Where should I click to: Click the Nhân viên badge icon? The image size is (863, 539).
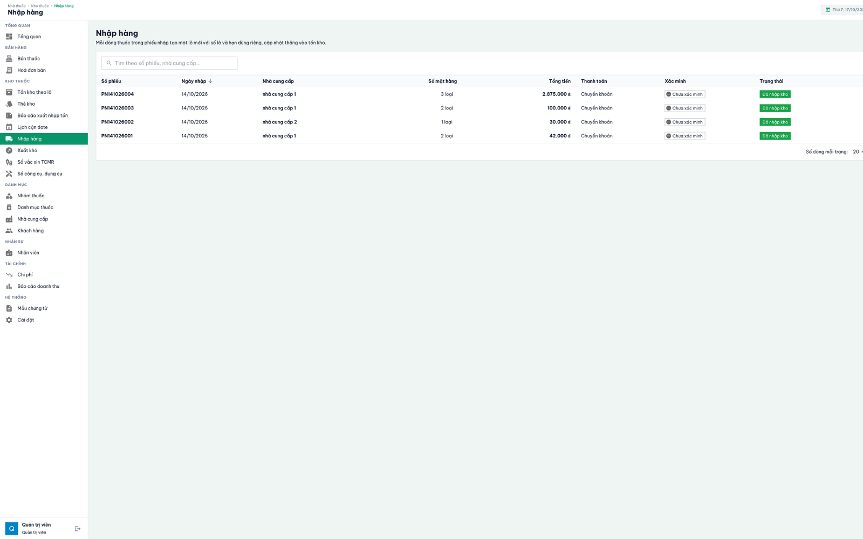coord(9,253)
